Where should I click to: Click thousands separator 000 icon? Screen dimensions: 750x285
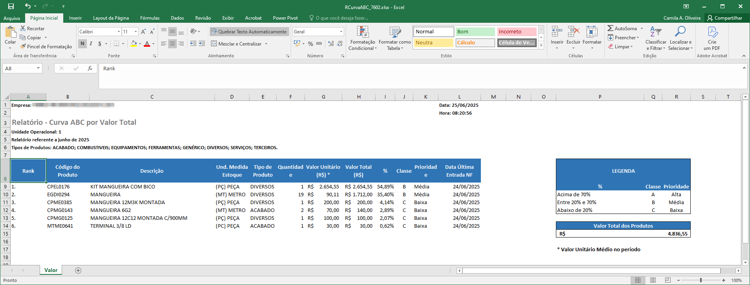click(x=319, y=44)
